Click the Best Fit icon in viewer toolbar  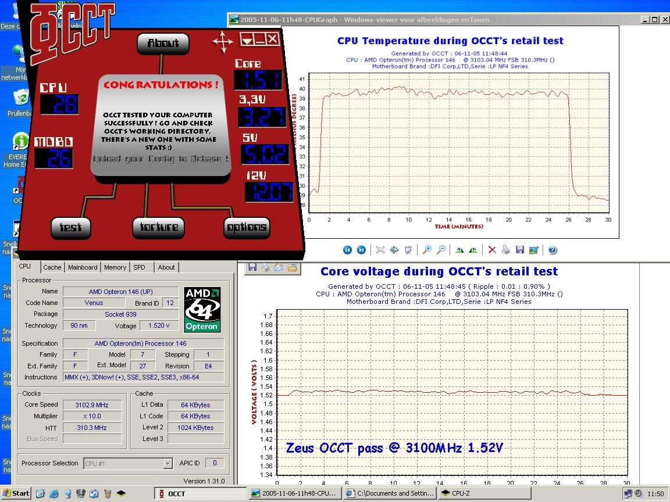coord(380,250)
